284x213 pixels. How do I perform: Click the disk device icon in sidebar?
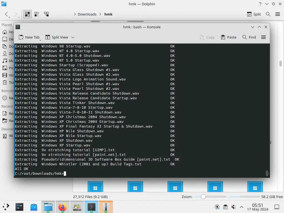5,136
